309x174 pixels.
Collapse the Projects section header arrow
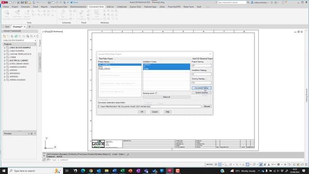coord(35,44)
